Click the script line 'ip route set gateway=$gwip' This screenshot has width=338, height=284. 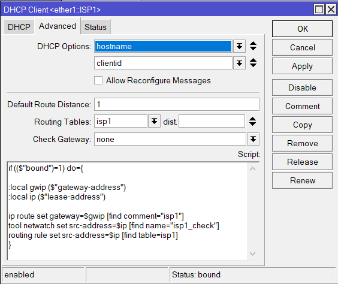click(96, 216)
